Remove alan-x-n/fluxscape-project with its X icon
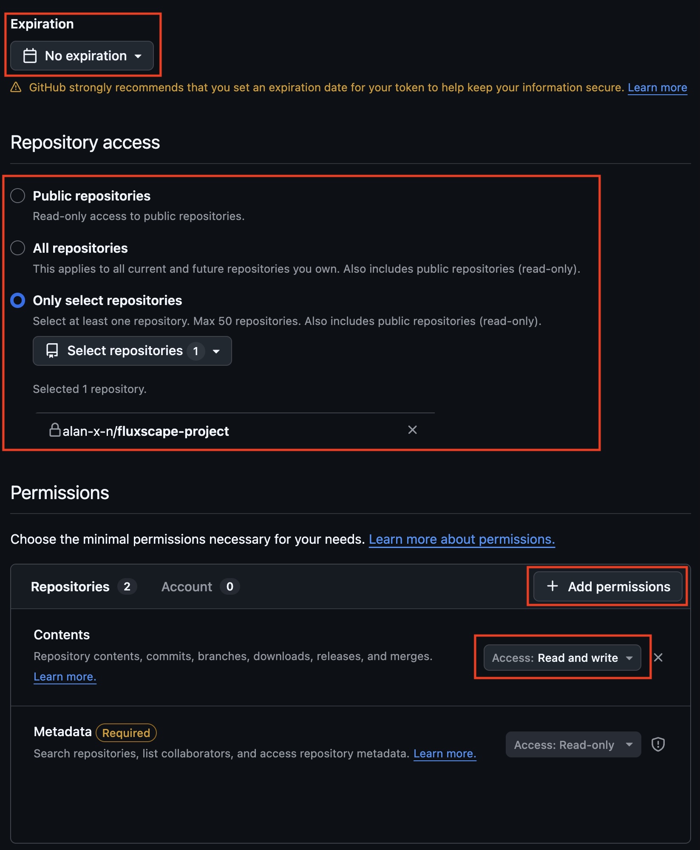Viewport: 700px width, 850px height. [x=412, y=430]
